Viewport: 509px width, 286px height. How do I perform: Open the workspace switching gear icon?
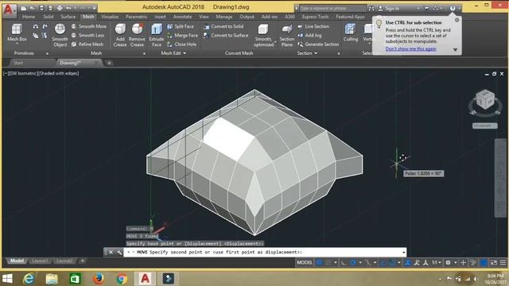[448, 262]
